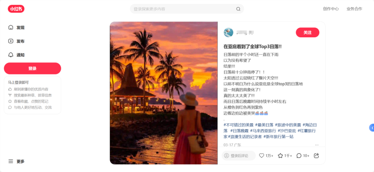374x172 pixels.
Task: Go to 发现 in the sidebar
Action: pyautogui.click(x=17, y=28)
